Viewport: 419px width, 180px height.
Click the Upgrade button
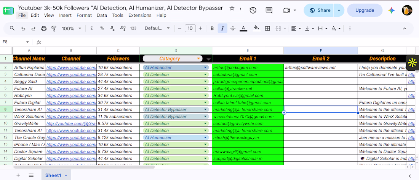(365, 10)
